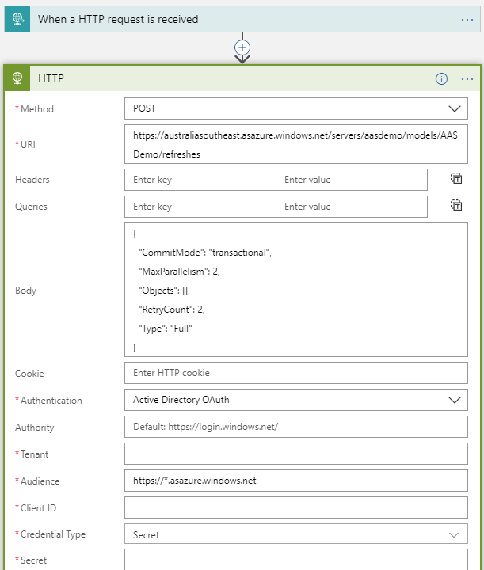Show the HTTP action info icon

[442, 78]
